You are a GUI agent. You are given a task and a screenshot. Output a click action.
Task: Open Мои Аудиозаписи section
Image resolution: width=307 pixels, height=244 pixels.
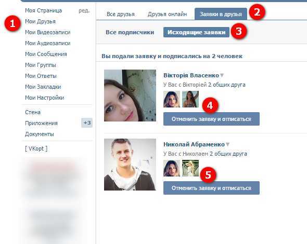tap(47, 43)
